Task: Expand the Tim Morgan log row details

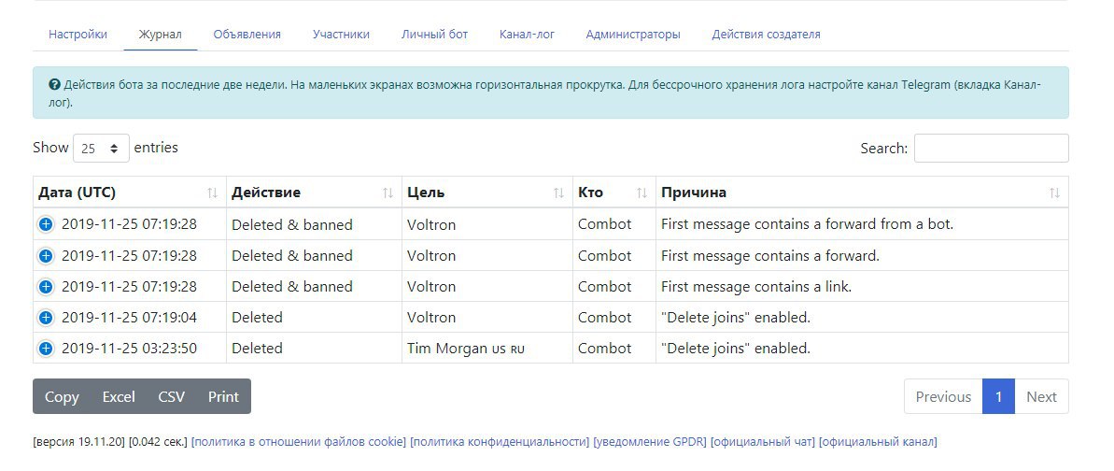Action: (46, 349)
